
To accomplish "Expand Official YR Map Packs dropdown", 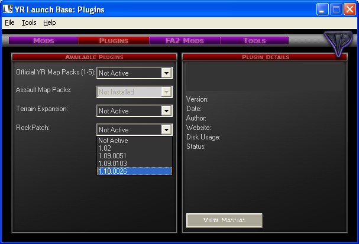I will tap(166, 73).
